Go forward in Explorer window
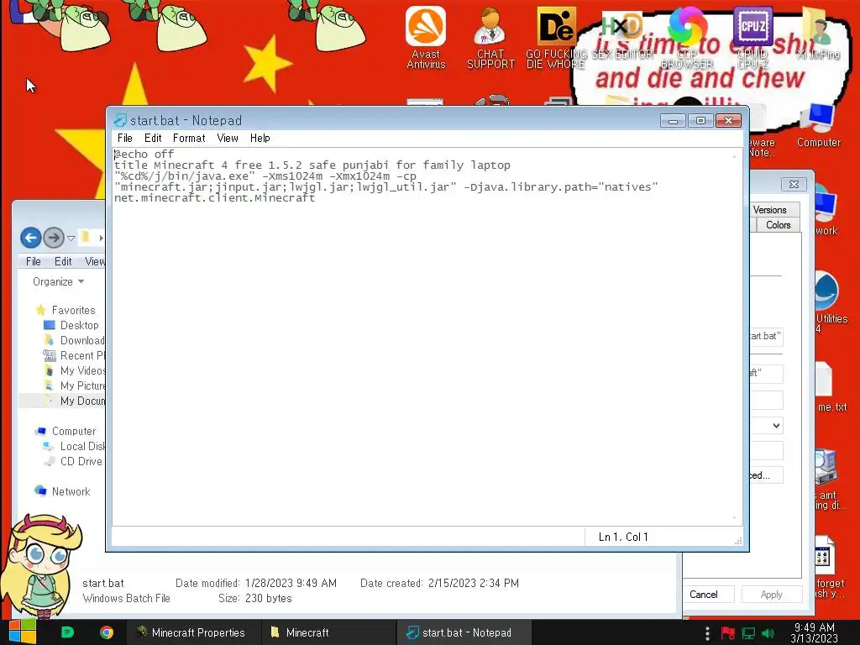 [x=53, y=238]
